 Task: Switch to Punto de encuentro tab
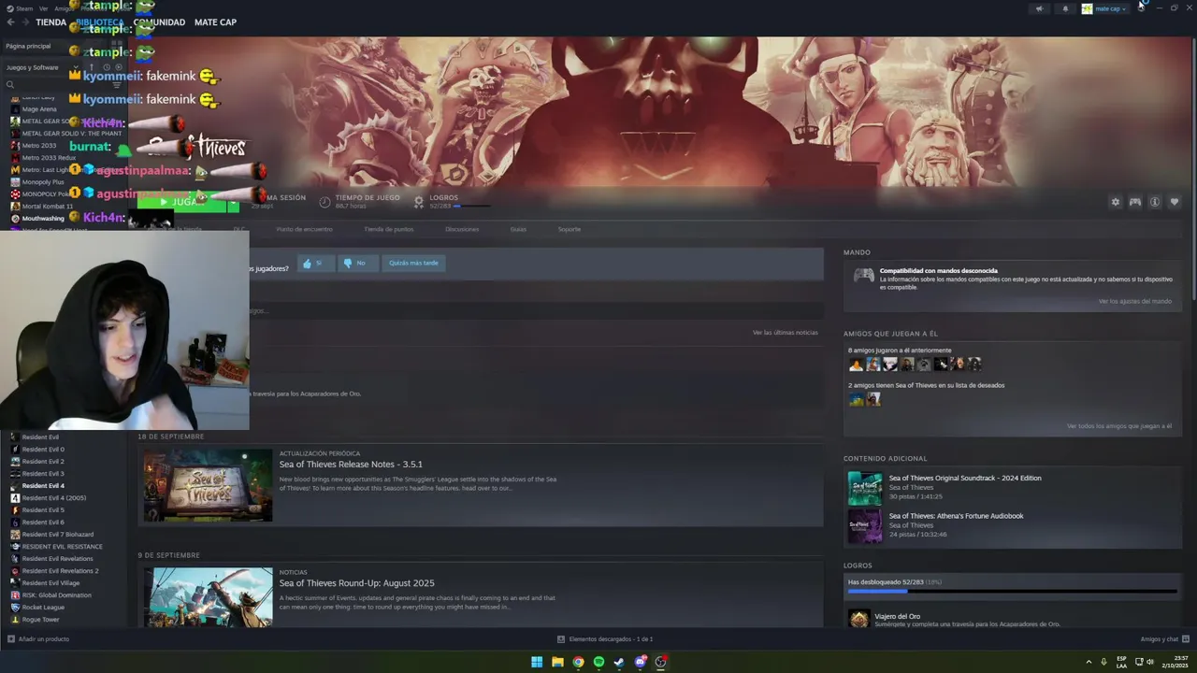304,229
